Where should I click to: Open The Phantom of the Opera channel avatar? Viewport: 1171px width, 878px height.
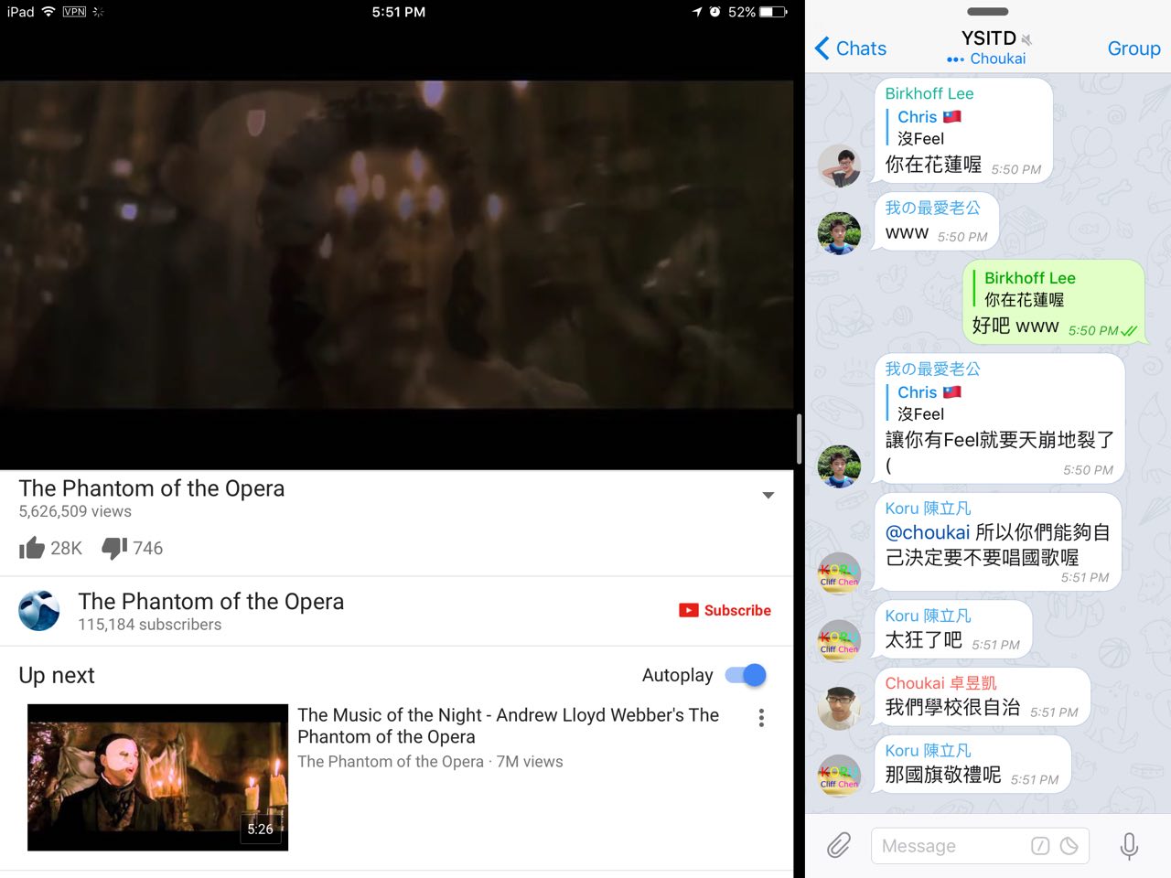(x=39, y=611)
